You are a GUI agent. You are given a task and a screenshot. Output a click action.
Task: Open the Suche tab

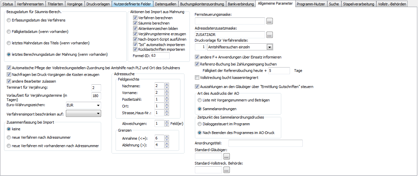click(x=334, y=4)
